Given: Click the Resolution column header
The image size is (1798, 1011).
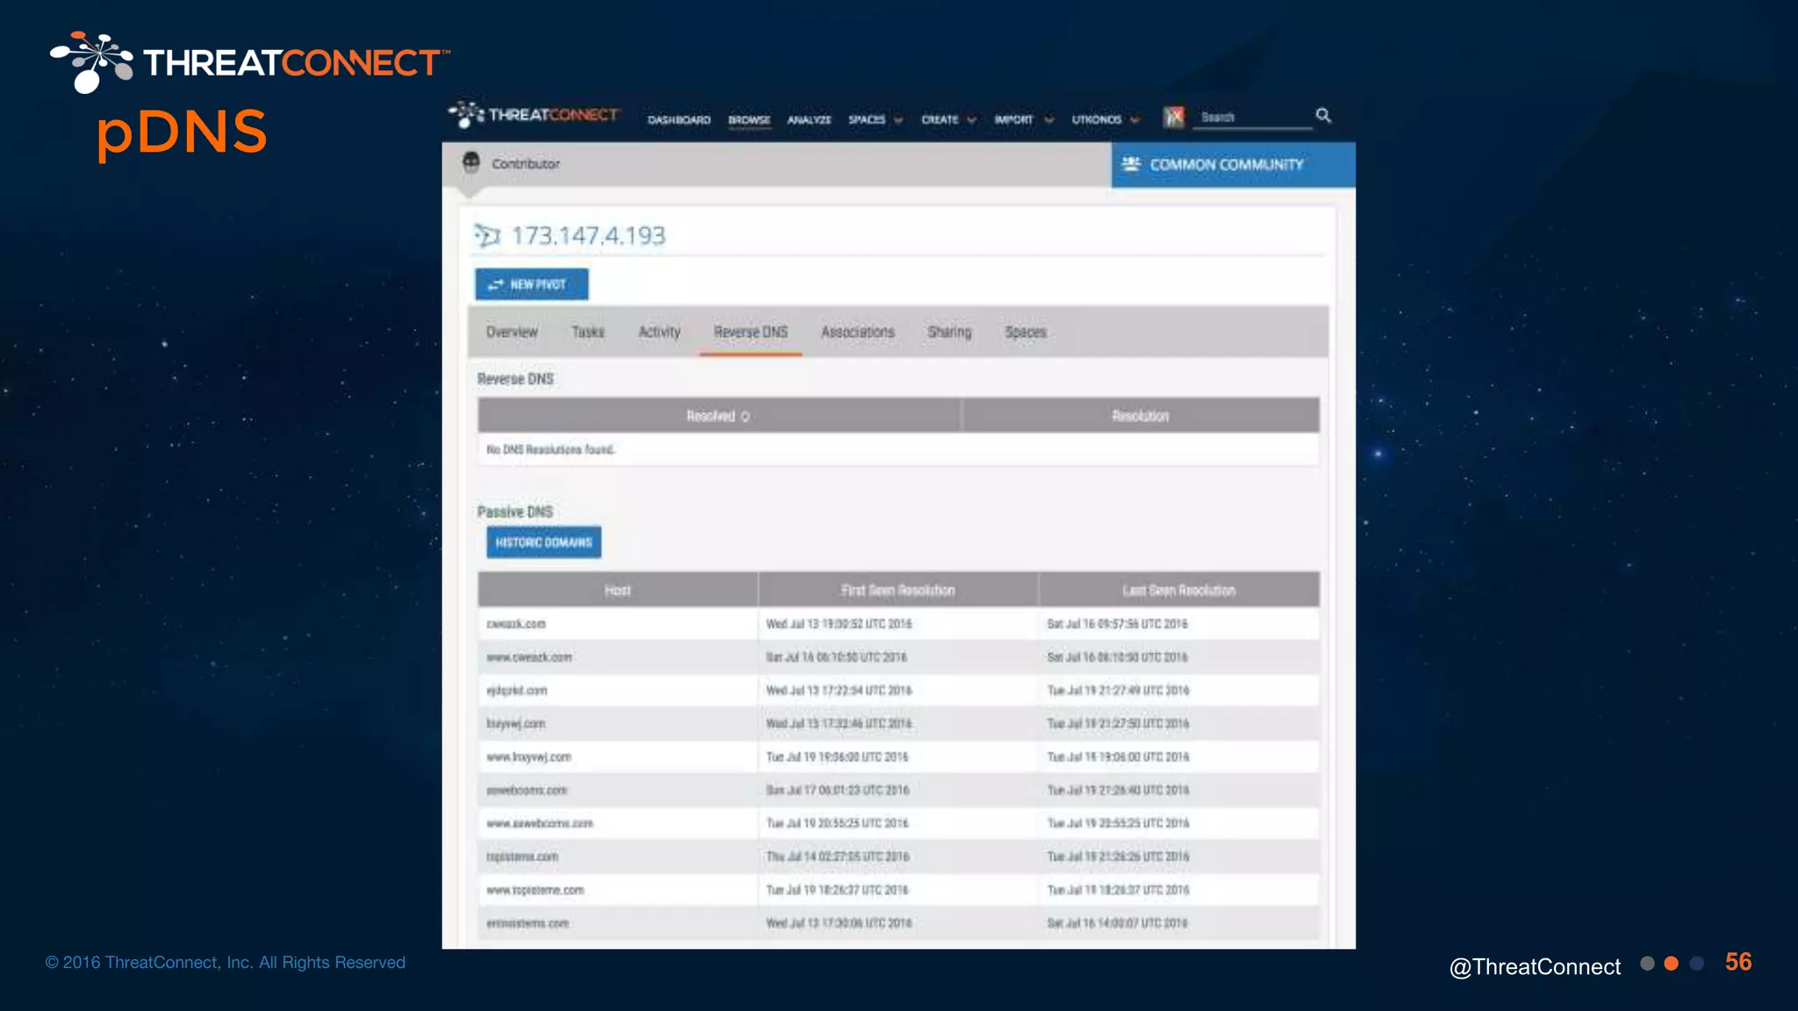Looking at the screenshot, I should (x=1140, y=416).
